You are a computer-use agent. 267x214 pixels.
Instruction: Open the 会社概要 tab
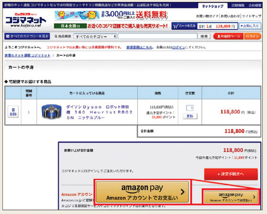(x=255, y=5)
